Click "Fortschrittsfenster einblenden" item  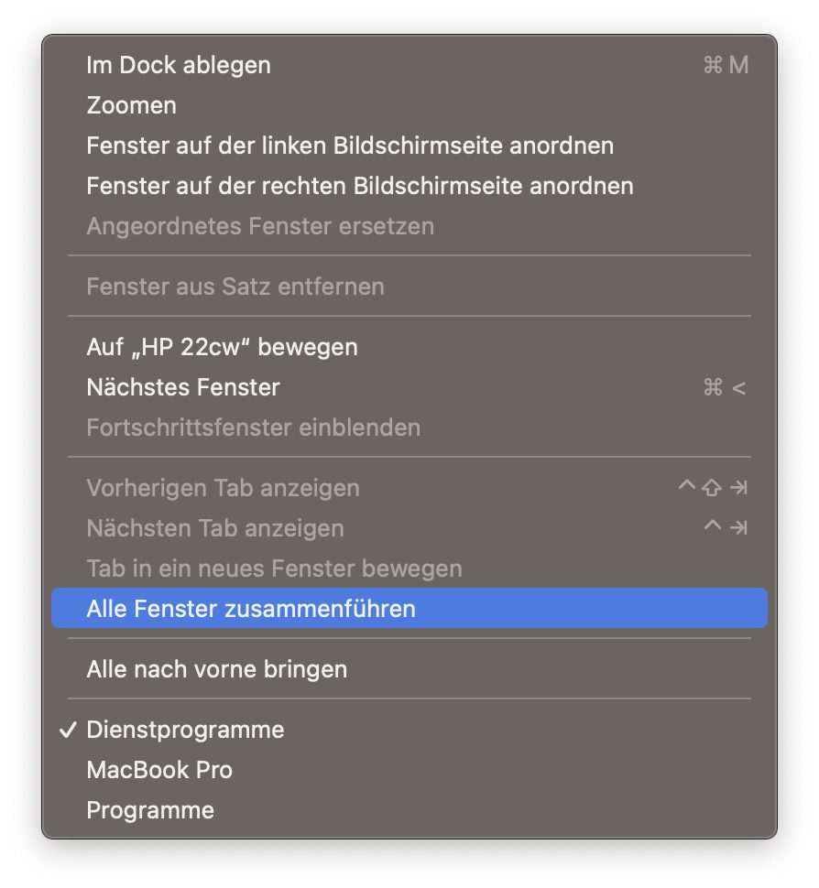[254, 428]
